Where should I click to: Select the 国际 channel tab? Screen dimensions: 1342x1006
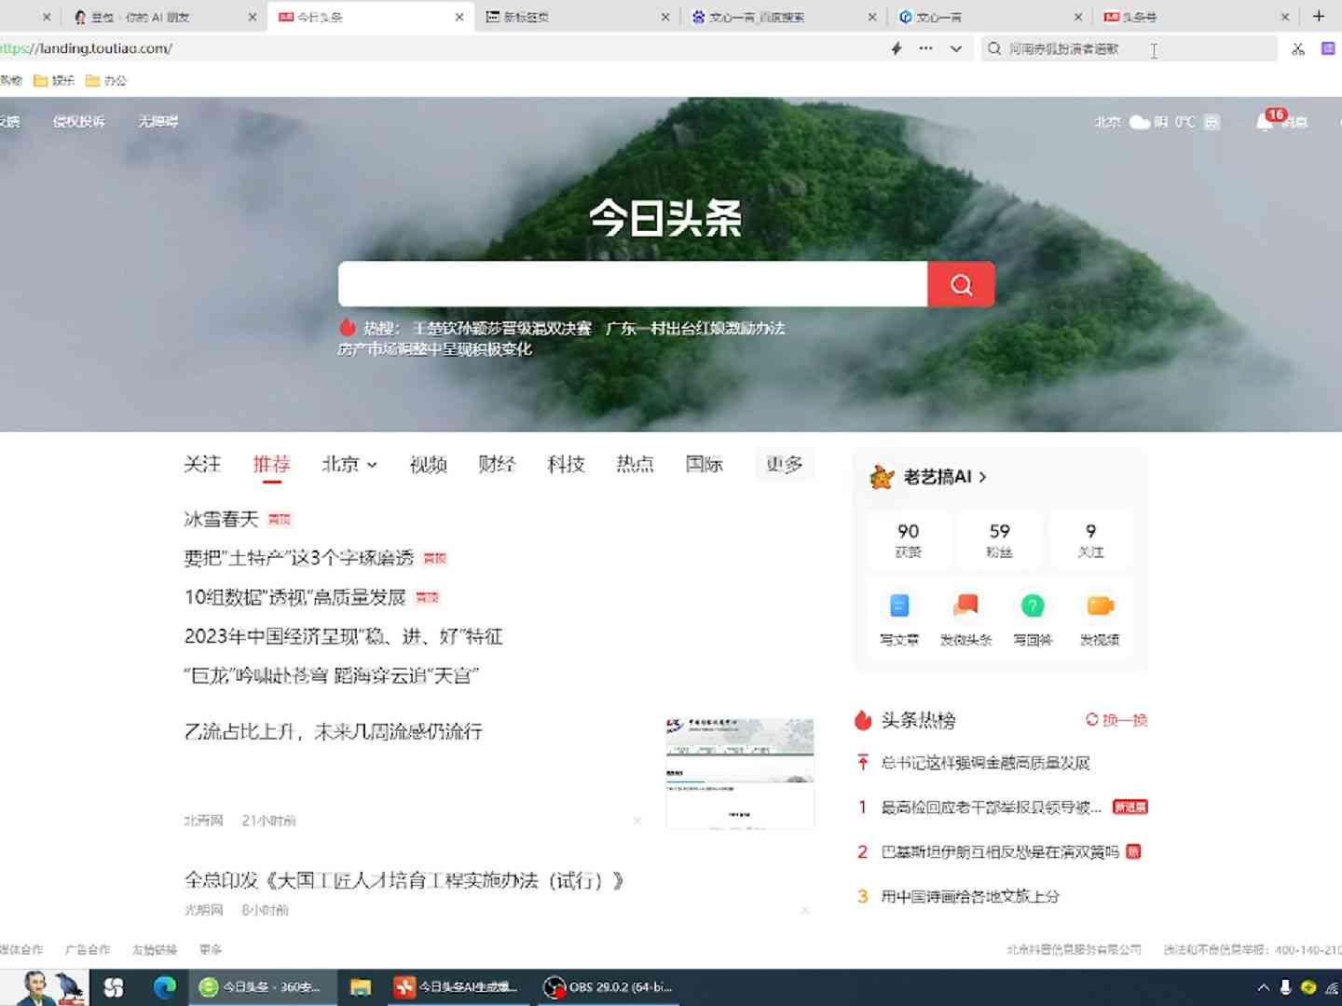coord(704,464)
